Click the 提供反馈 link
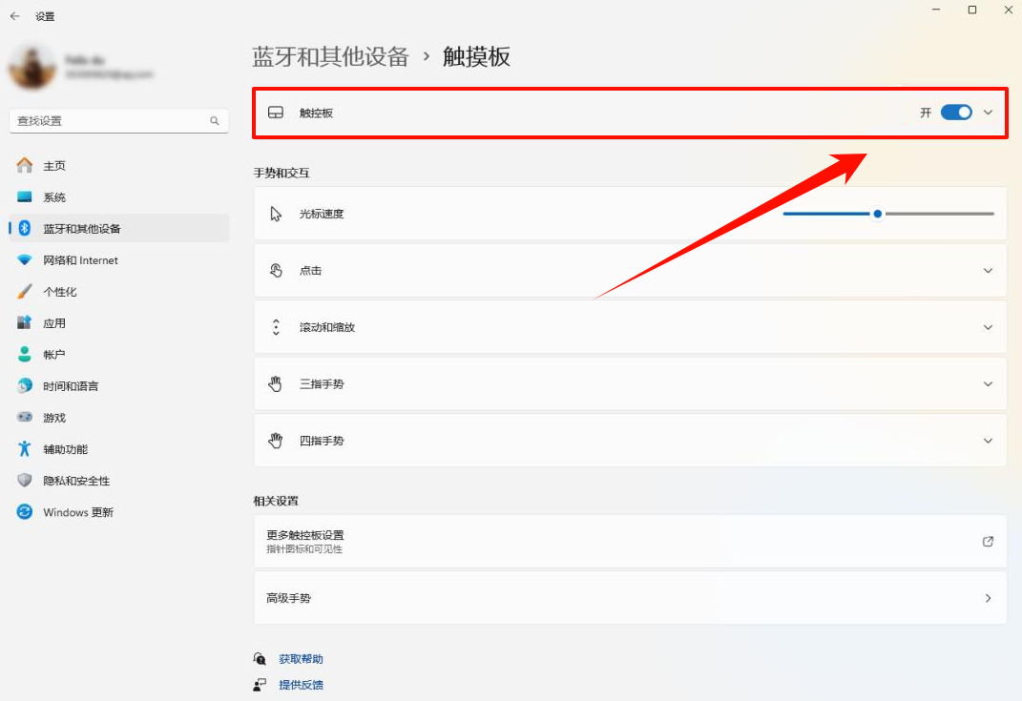The width and height of the screenshot is (1022, 701). coord(300,684)
